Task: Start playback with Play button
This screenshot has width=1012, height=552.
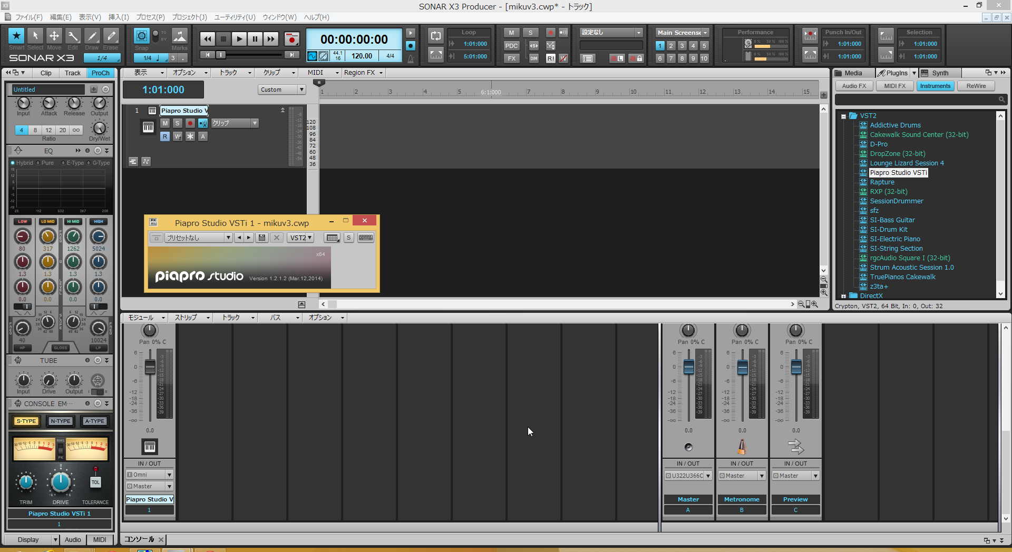Action: click(239, 39)
